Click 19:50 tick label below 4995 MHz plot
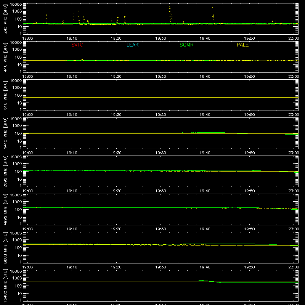 [x=249, y=229]
